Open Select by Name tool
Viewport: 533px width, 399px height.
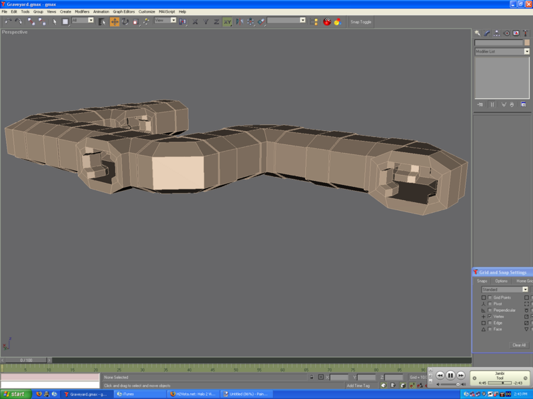click(x=102, y=22)
